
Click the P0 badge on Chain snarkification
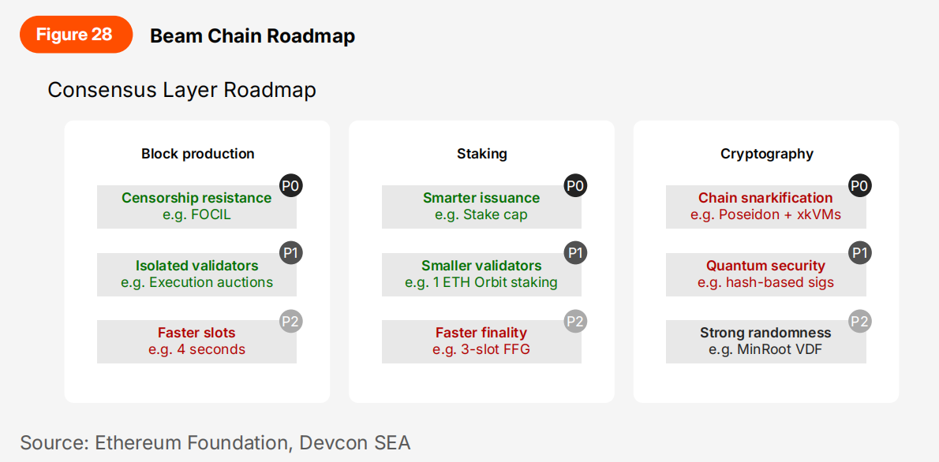coord(859,186)
